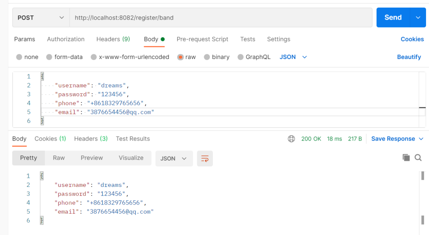Open the request body JSON format dropdown
The height and width of the screenshot is (235, 429).
(293, 57)
